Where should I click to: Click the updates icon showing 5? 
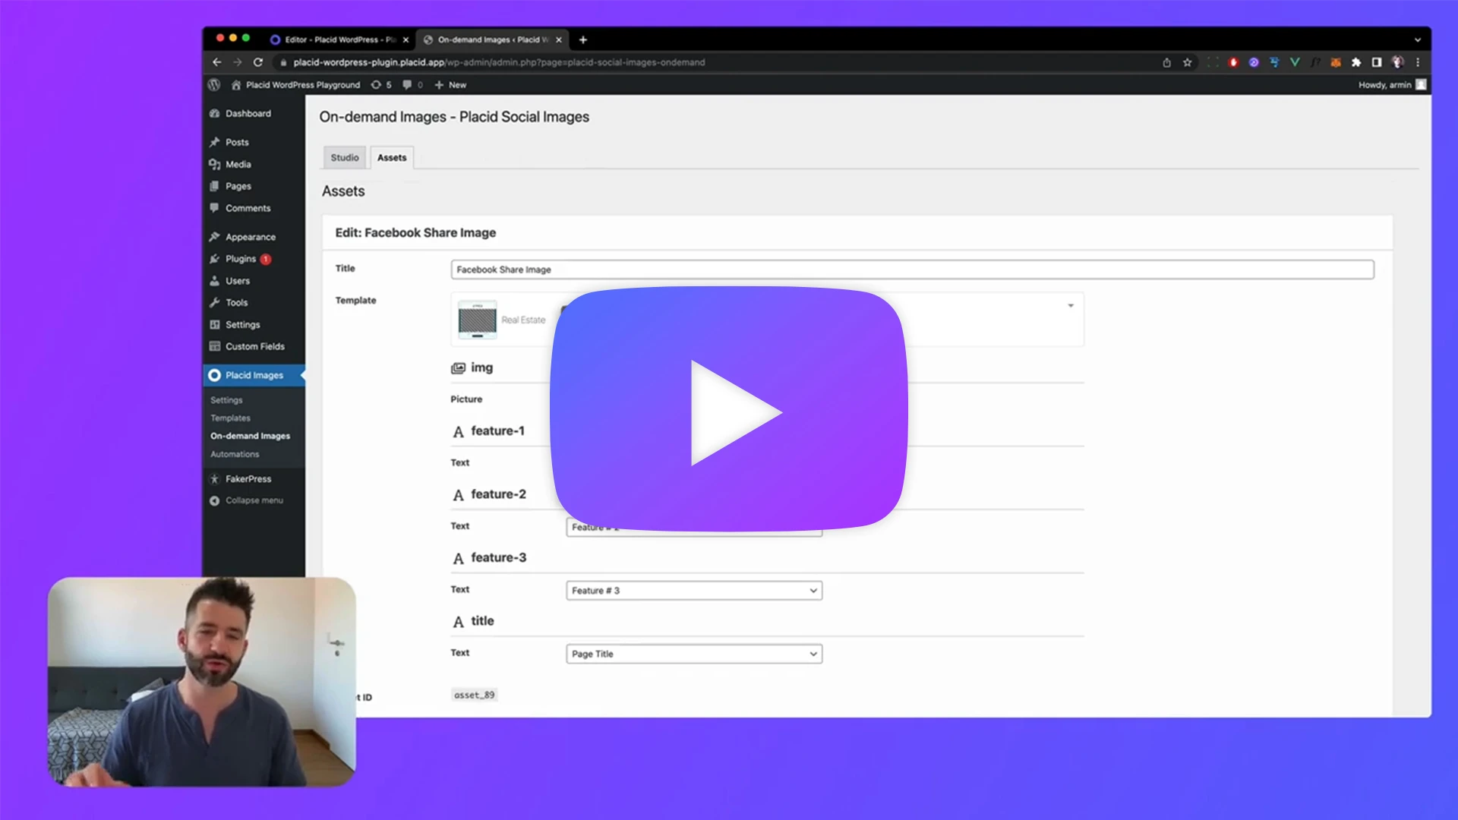pos(381,85)
